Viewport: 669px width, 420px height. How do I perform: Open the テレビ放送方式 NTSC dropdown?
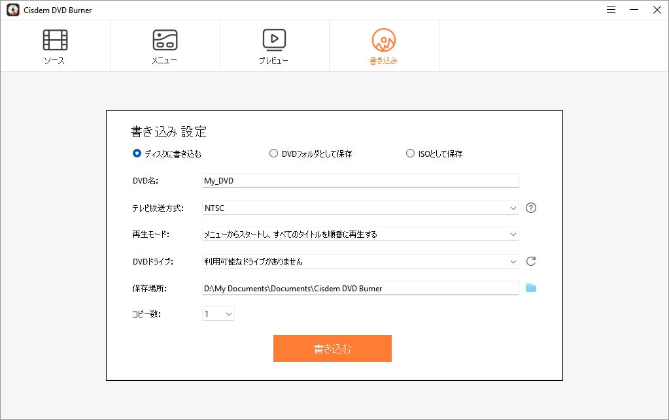[x=360, y=208]
